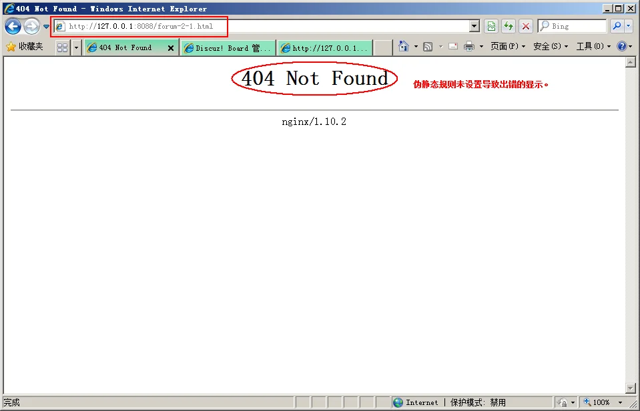
Task: Open the 工具(O) menu
Action: point(593,46)
